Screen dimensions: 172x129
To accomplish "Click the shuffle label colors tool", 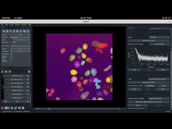I will pos(4,31).
